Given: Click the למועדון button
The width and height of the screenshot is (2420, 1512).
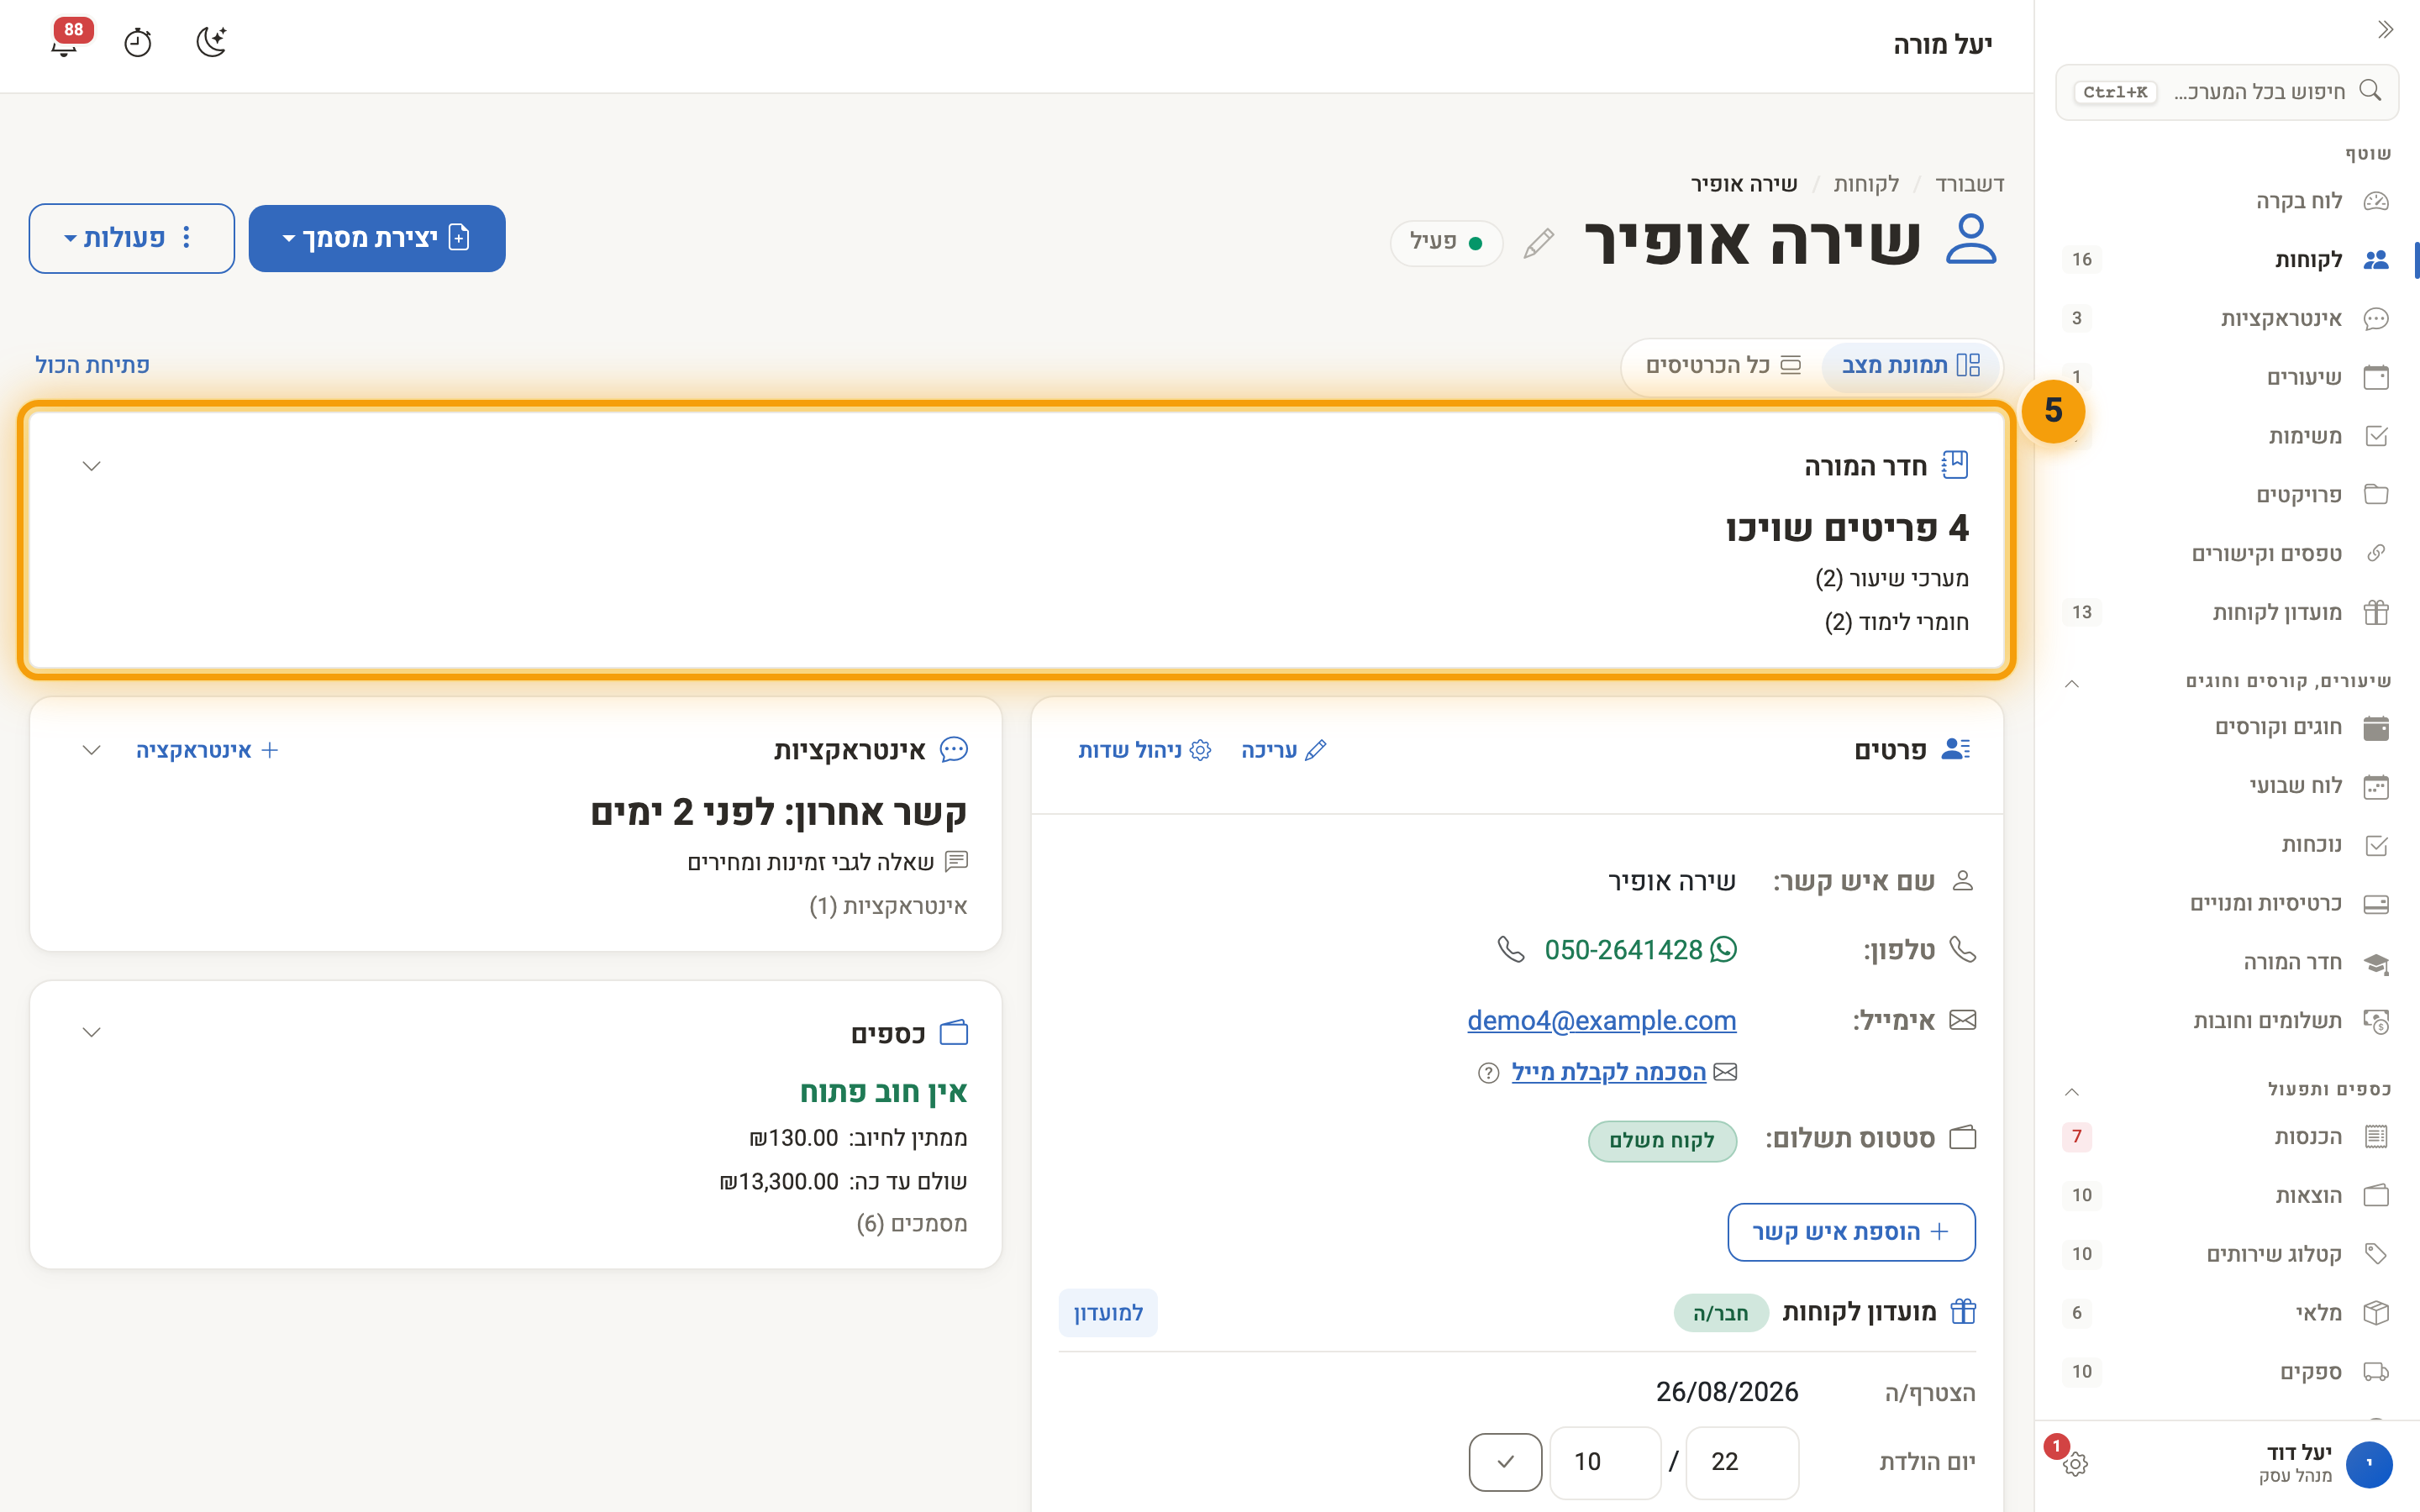Looking at the screenshot, I should [x=1108, y=1313].
